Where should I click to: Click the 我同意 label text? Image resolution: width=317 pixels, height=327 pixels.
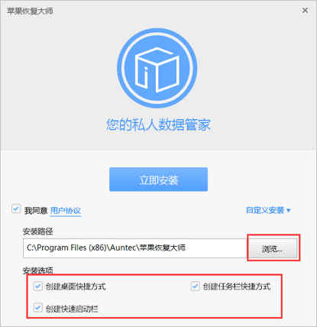[x=36, y=211]
